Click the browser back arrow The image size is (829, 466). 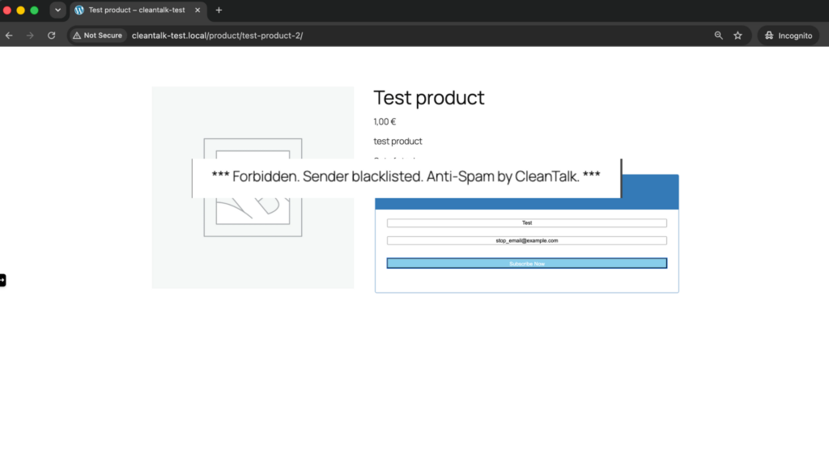pyautogui.click(x=9, y=36)
